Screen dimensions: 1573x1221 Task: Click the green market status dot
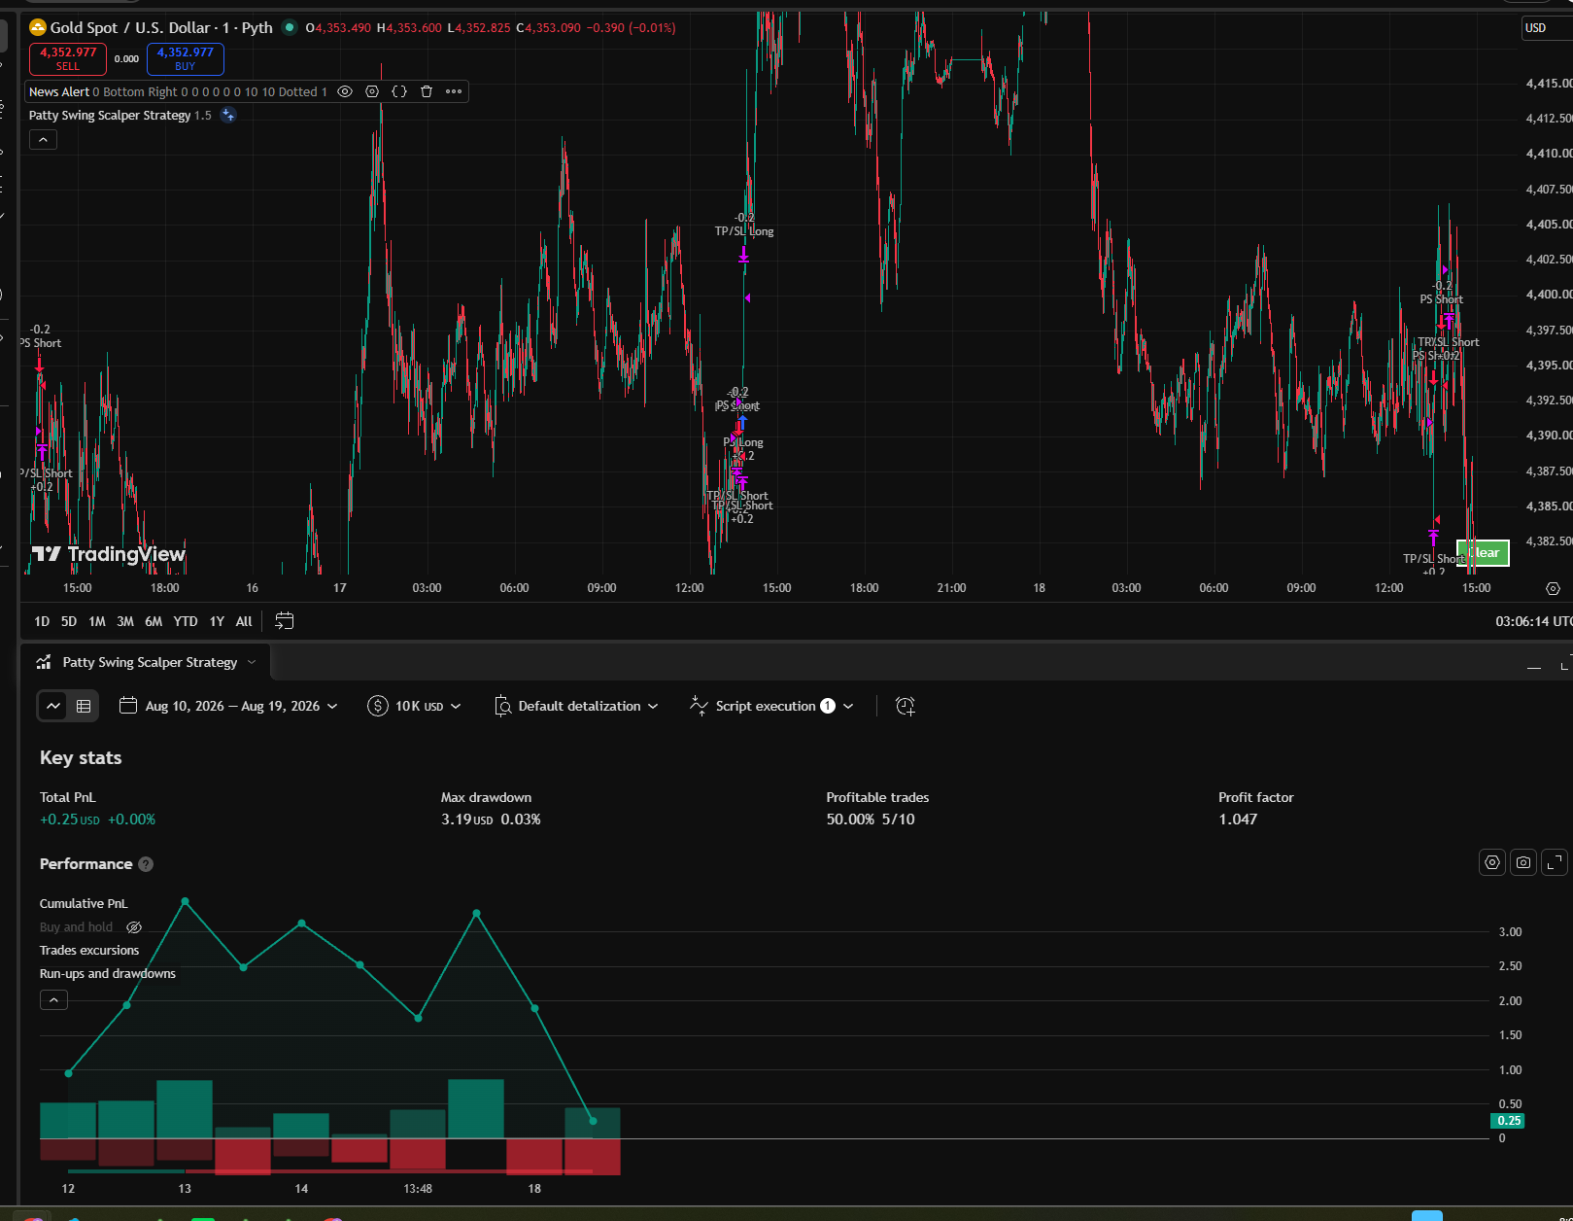290,27
